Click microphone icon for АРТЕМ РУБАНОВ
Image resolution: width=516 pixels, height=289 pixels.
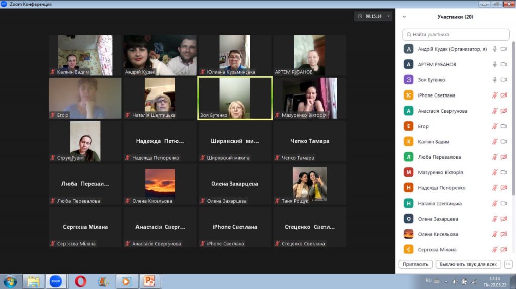[495, 64]
